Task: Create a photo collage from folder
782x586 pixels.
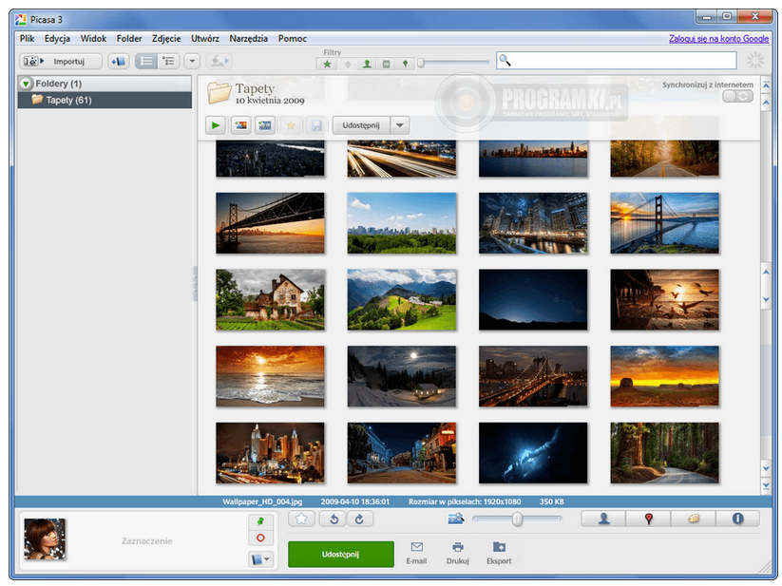Action: coord(241,125)
